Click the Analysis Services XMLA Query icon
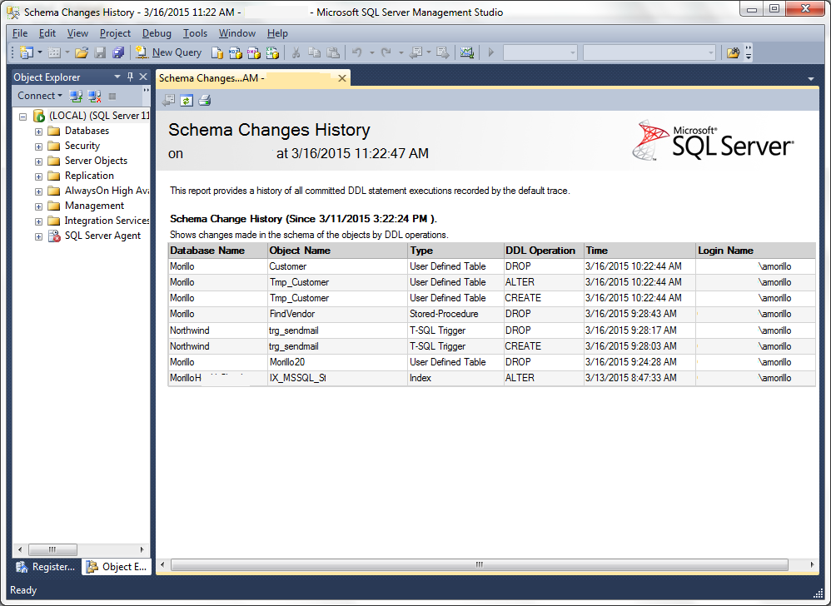Screen dimensions: 831x606 pos(272,52)
